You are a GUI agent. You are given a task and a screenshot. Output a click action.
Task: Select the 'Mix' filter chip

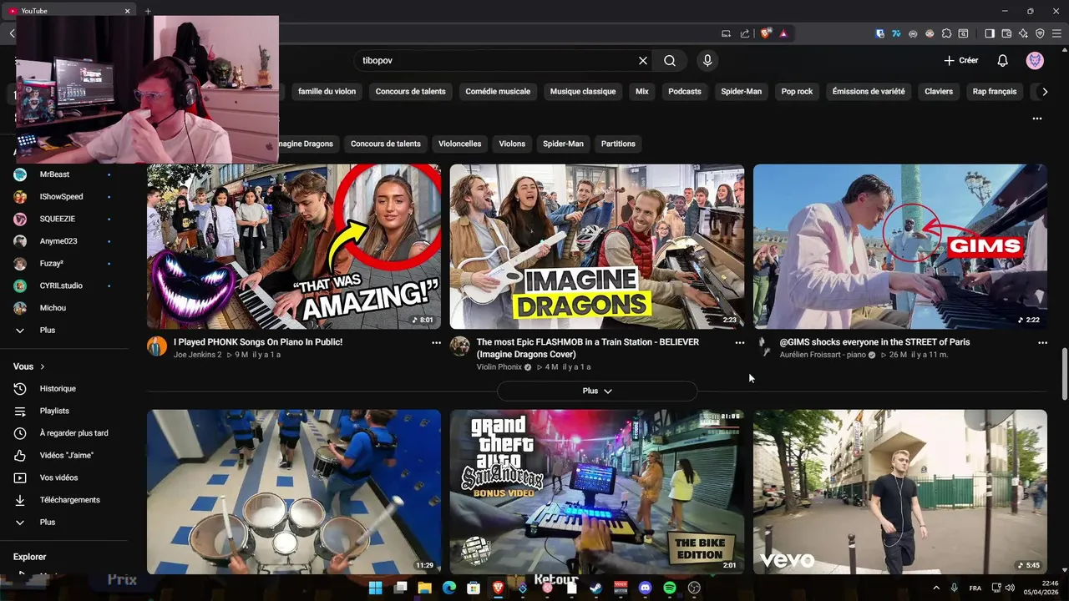(642, 92)
